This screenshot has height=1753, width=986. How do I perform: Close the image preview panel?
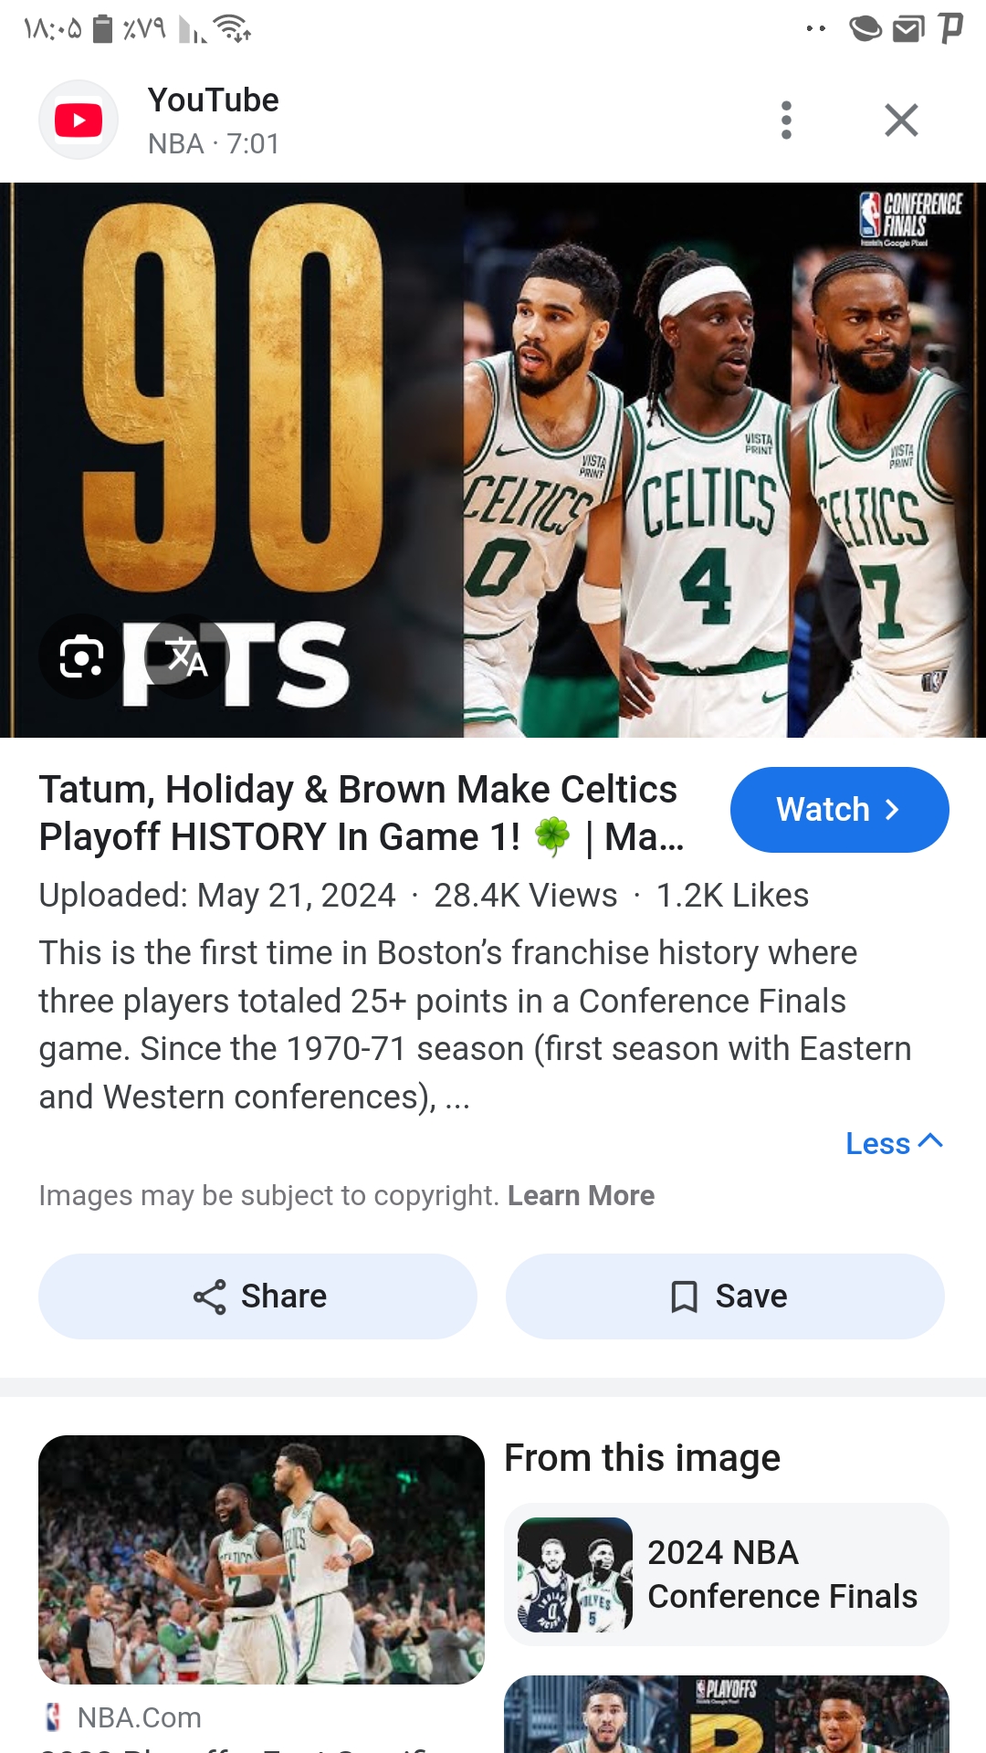(901, 121)
